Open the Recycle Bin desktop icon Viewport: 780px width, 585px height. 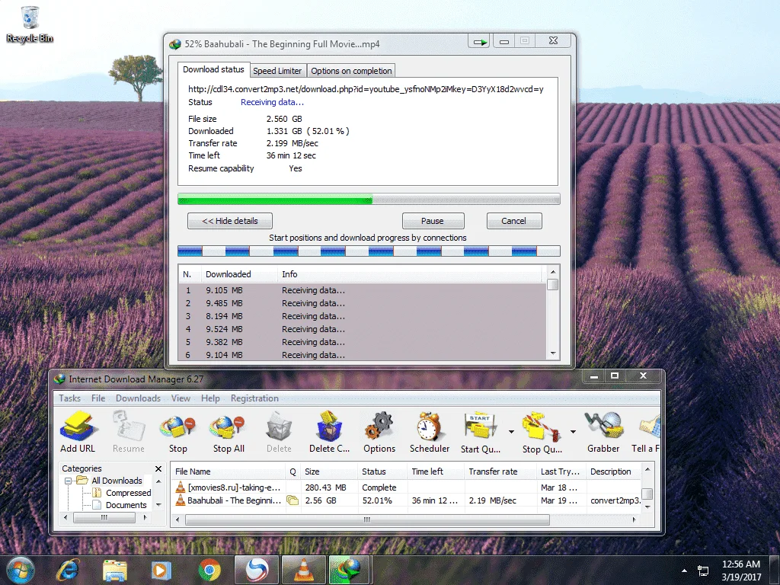pyautogui.click(x=30, y=25)
